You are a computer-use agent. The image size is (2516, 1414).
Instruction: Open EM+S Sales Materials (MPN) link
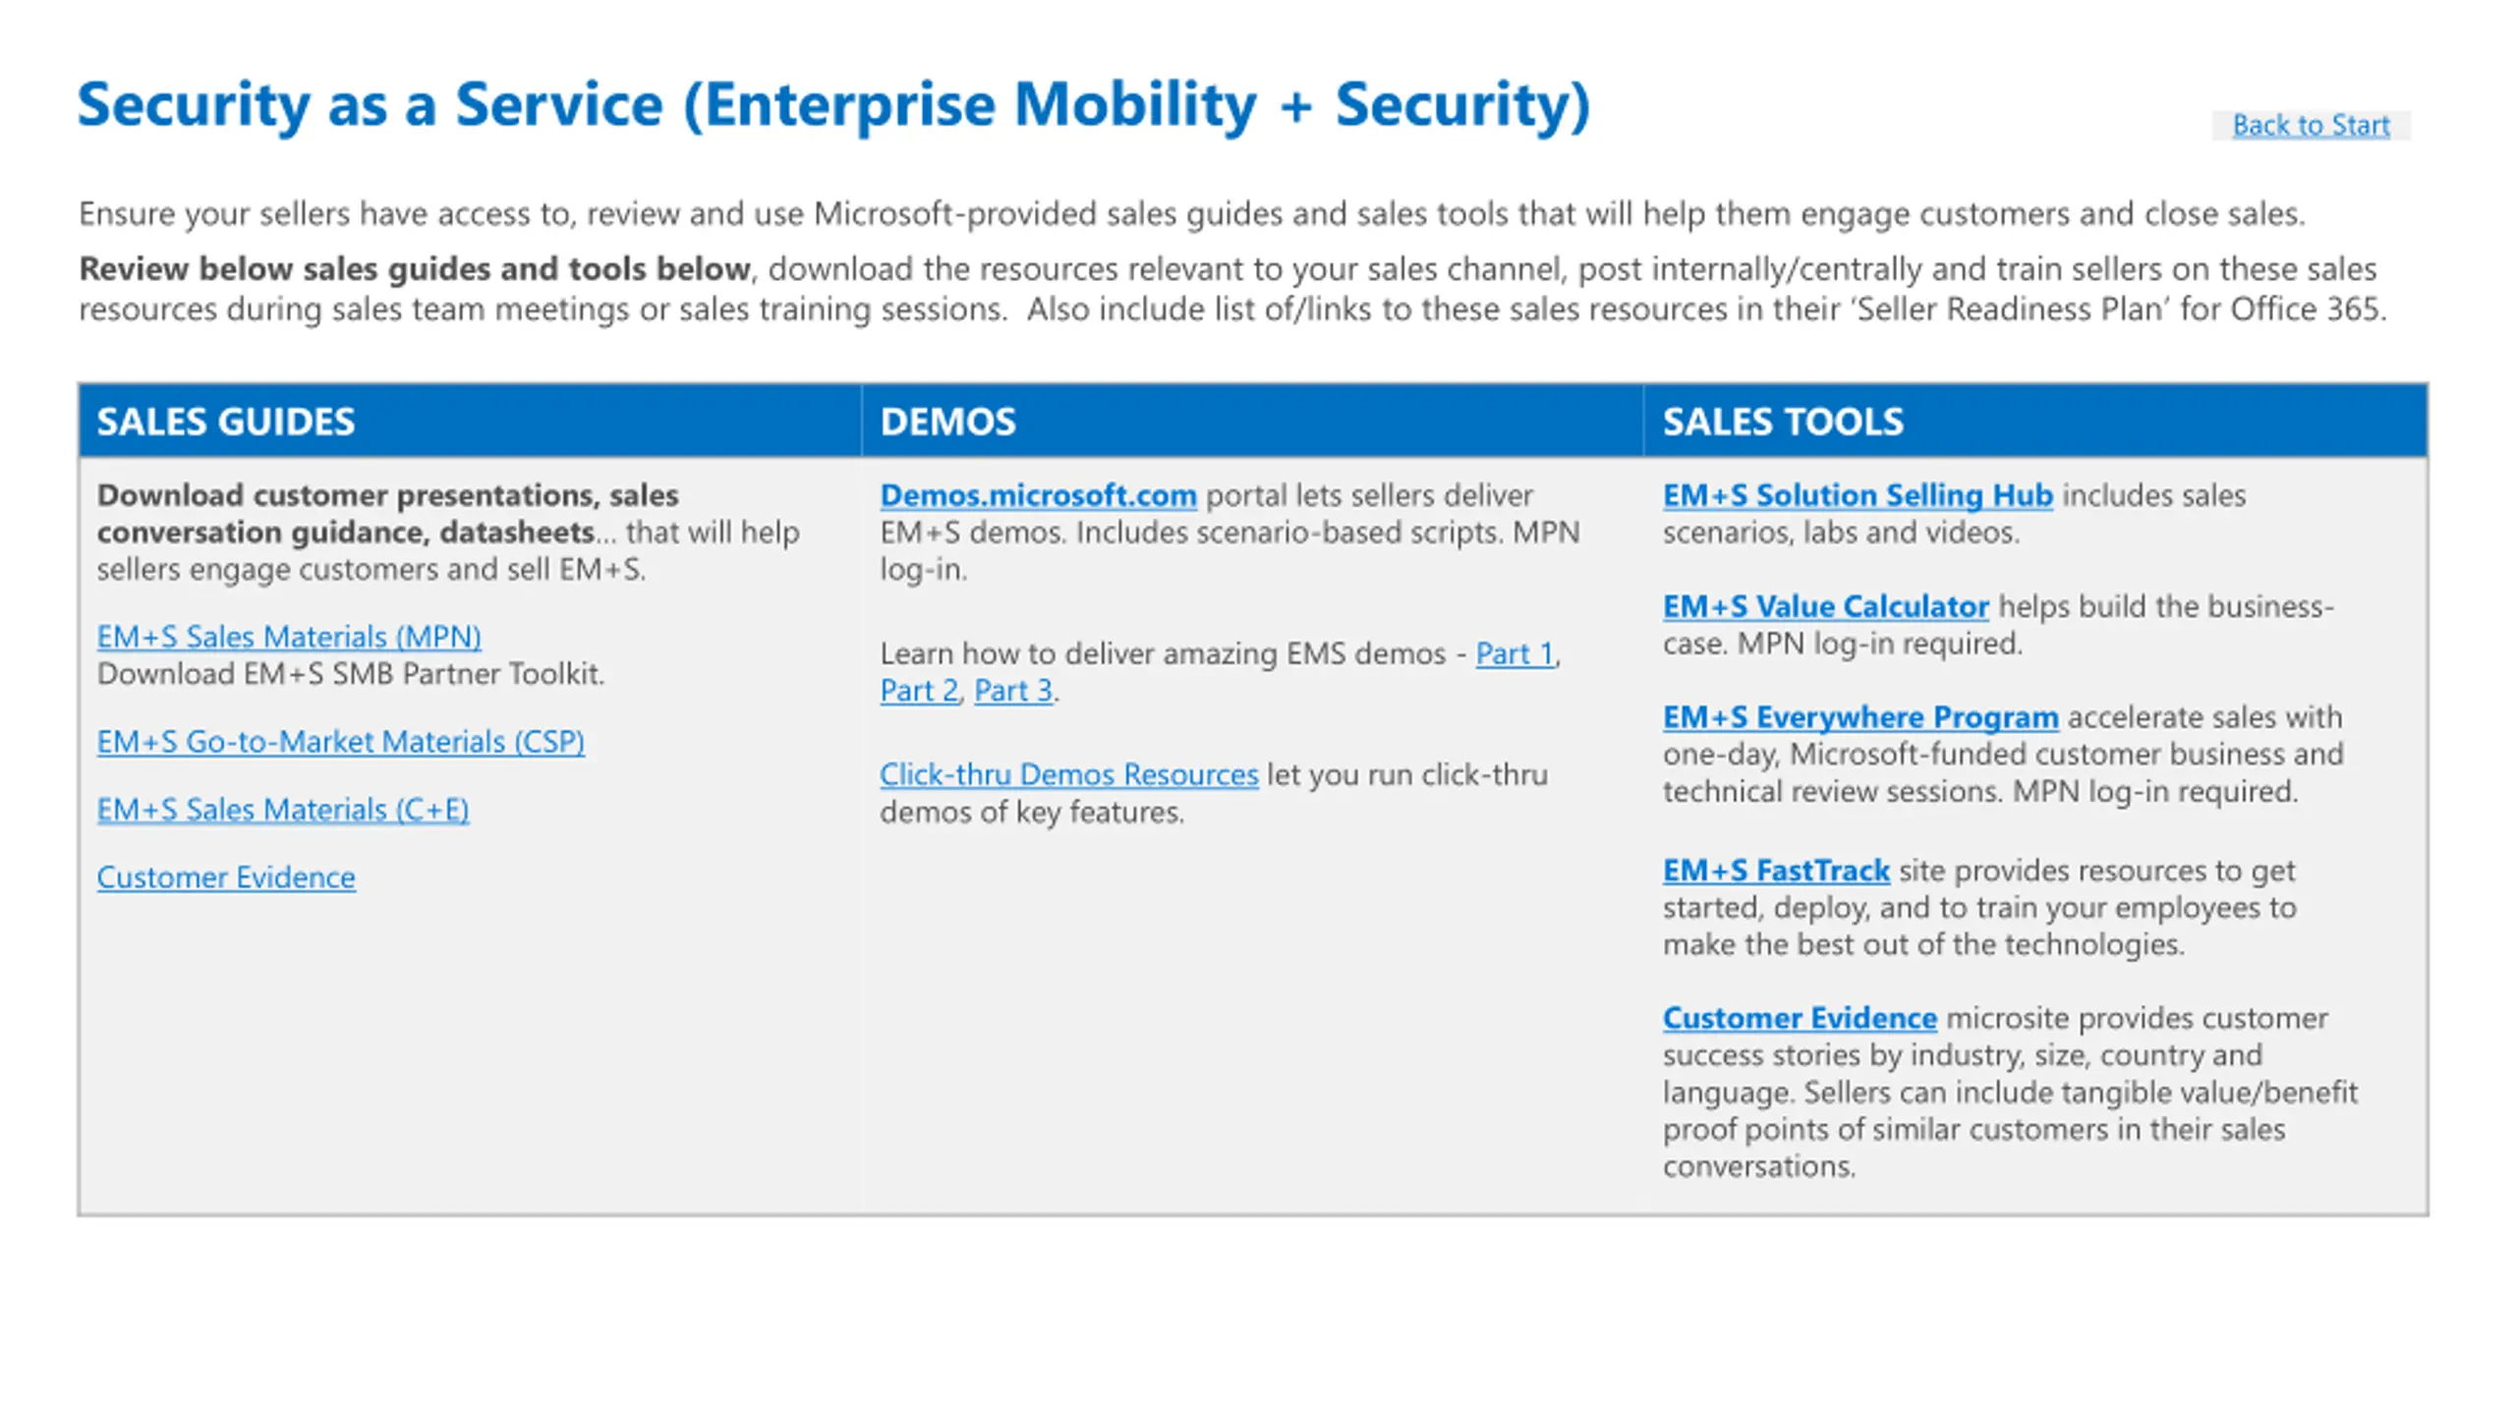click(289, 637)
